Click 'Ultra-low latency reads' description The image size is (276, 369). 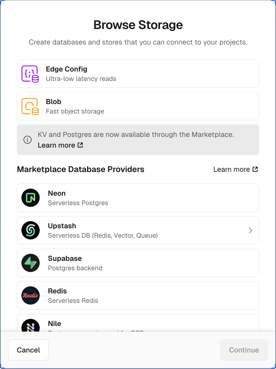pos(81,79)
